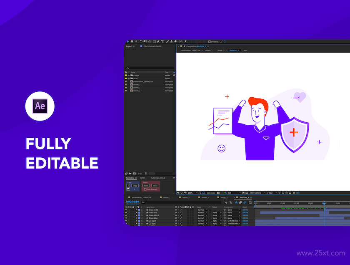Click current time 0:00:02:30 display

coord(132,202)
